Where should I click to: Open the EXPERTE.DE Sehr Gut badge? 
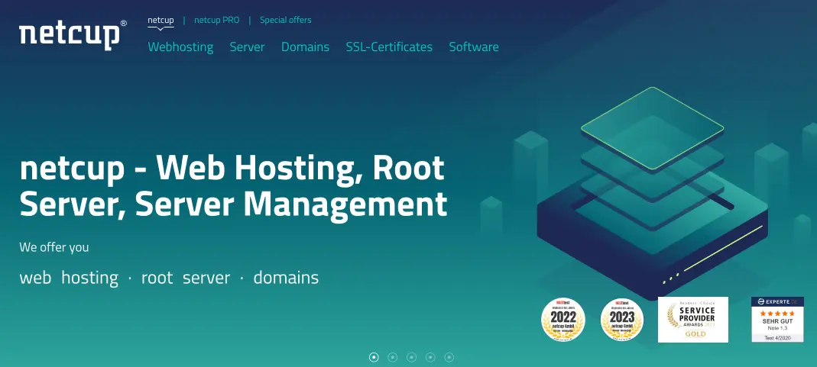(777, 320)
